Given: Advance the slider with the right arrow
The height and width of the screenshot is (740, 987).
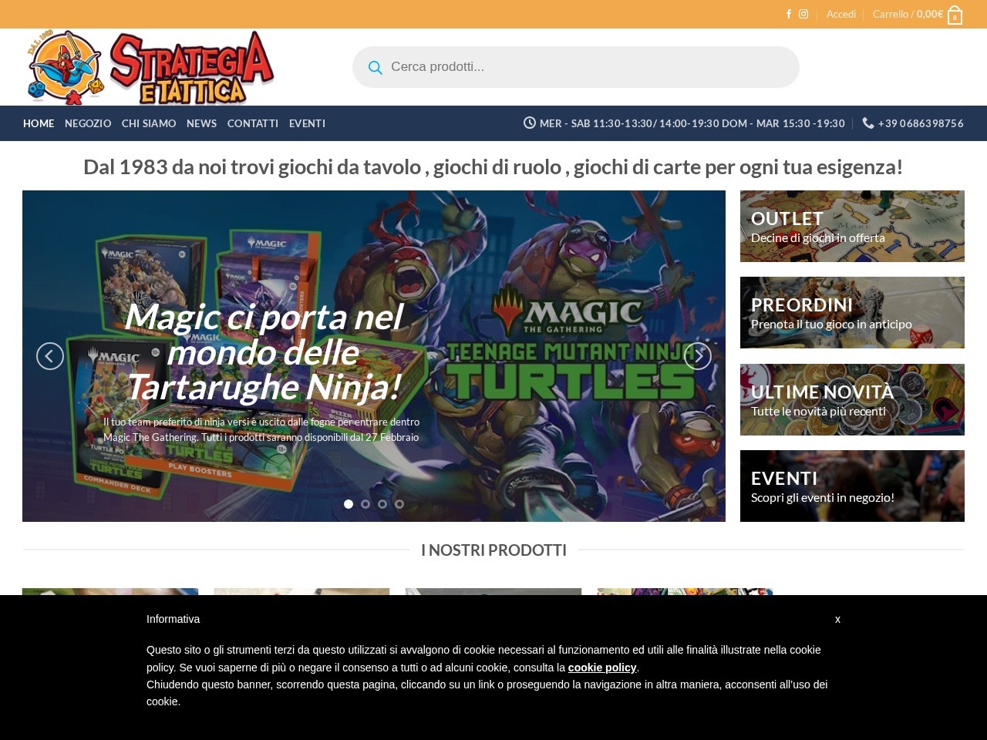Looking at the screenshot, I should point(698,355).
